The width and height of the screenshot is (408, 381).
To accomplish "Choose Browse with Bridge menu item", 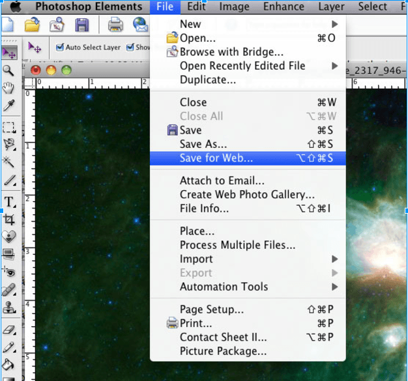I will coord(248,52).
